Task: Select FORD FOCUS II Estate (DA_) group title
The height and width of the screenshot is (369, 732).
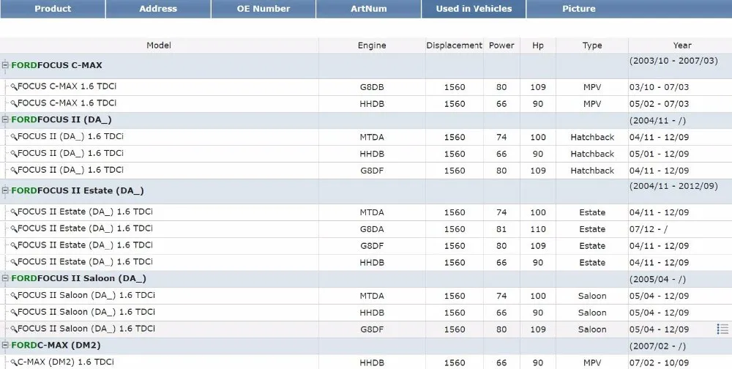Action: pyautogui.click(x=78, y=190)
